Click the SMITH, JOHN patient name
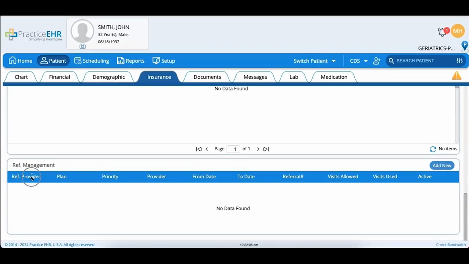The height and width of the screenshot is (264, 469). [113, 27]
